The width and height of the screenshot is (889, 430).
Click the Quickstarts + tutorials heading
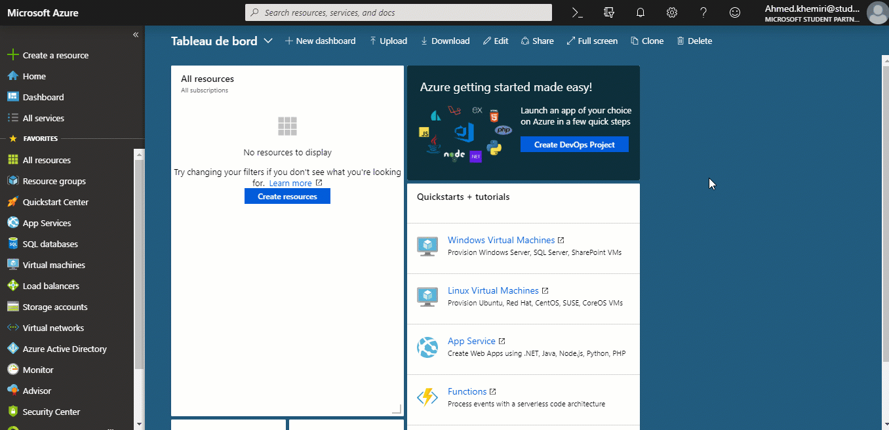(x=463, y=197)
